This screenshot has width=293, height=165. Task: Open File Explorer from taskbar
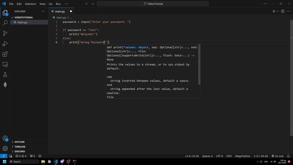click(43, 161)
